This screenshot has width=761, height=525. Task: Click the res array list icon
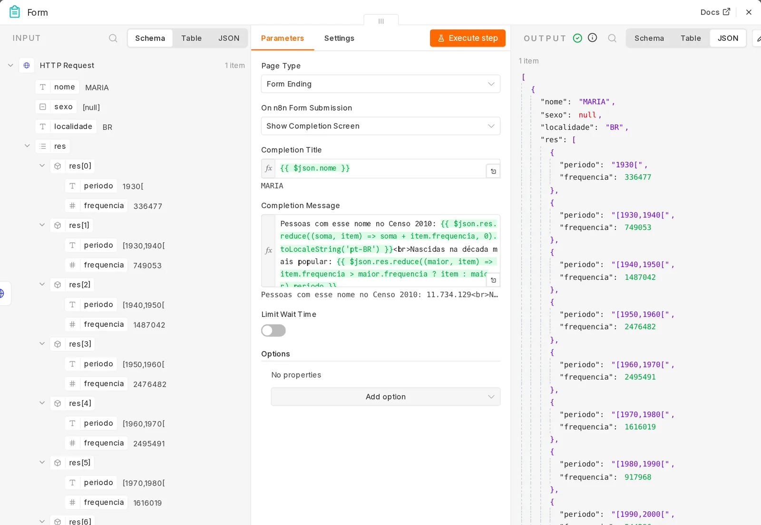(43, 146)
